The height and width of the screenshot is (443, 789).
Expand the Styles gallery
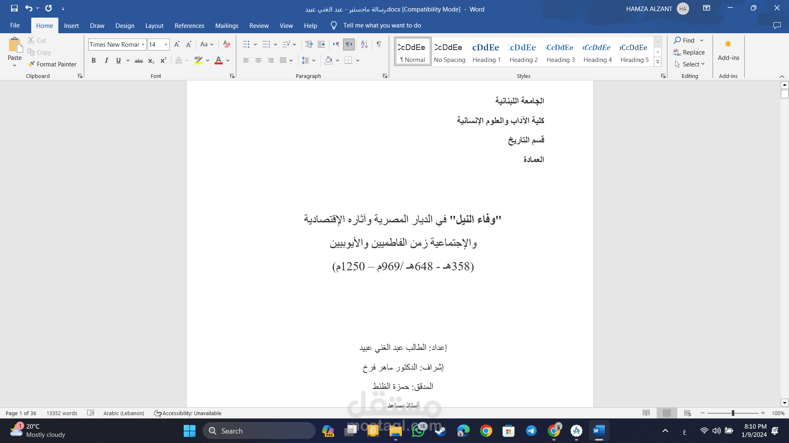click(x=657, y=62)
